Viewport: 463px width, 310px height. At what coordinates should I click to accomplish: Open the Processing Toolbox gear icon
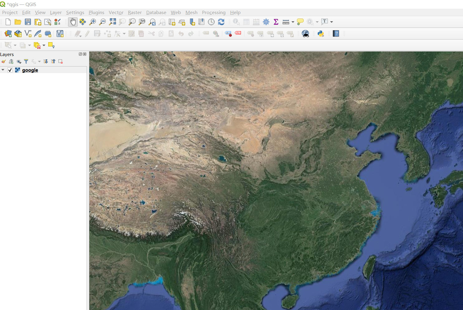pos(266,22)
